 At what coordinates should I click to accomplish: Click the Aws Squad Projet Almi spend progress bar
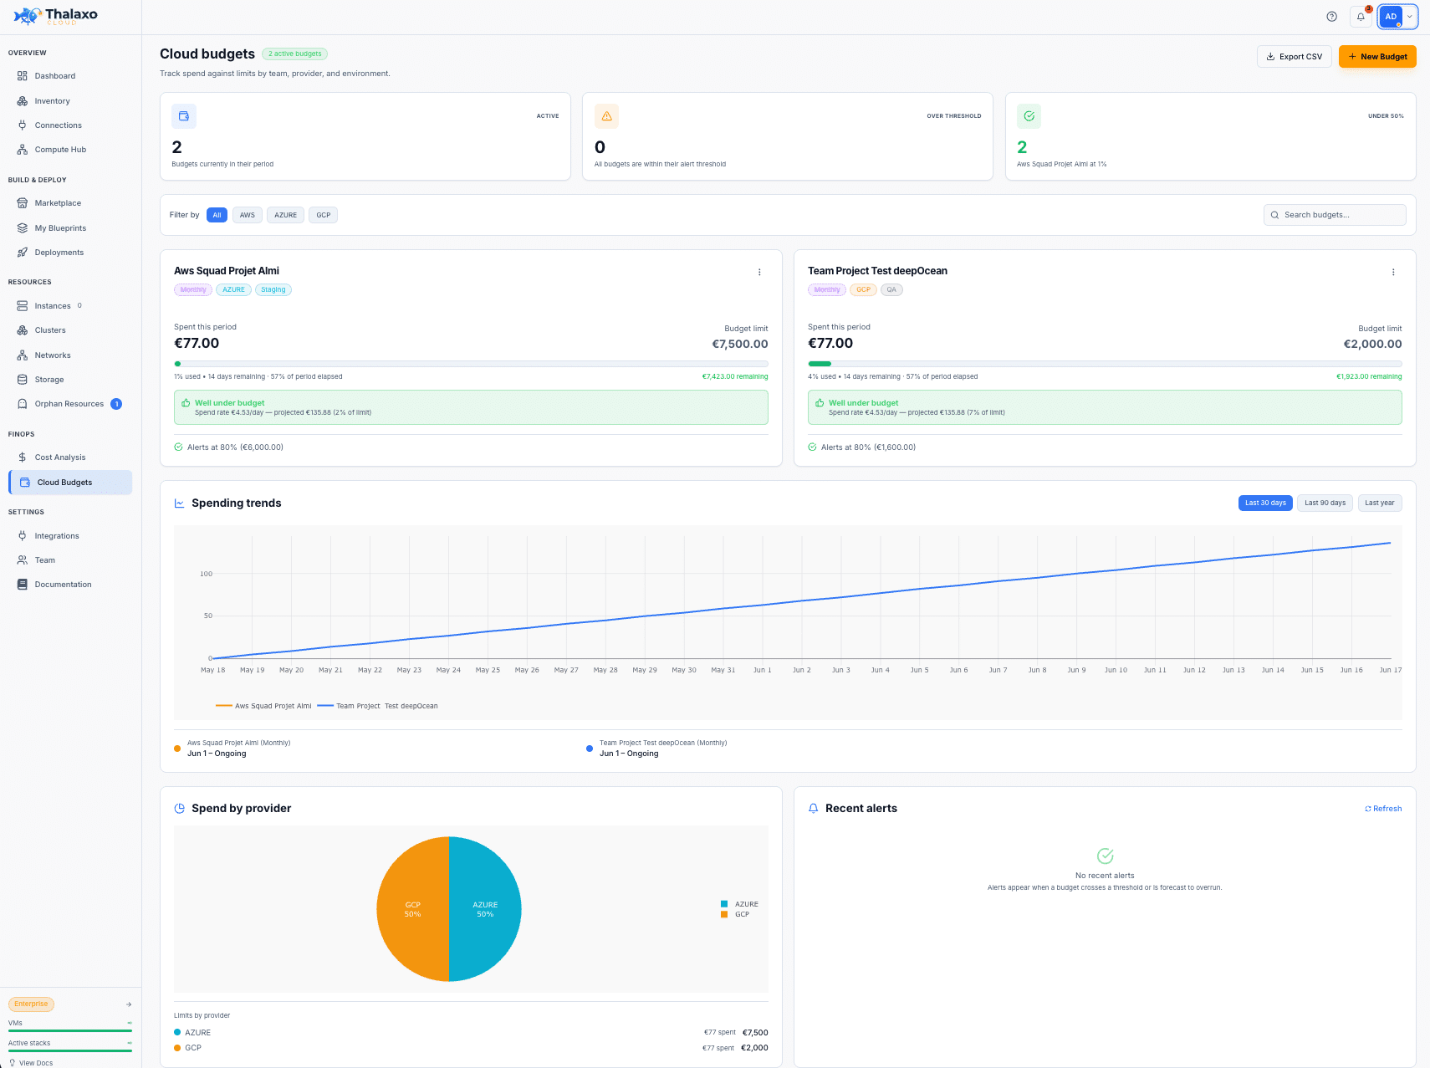pyautogui.click(x=471, y=364)
